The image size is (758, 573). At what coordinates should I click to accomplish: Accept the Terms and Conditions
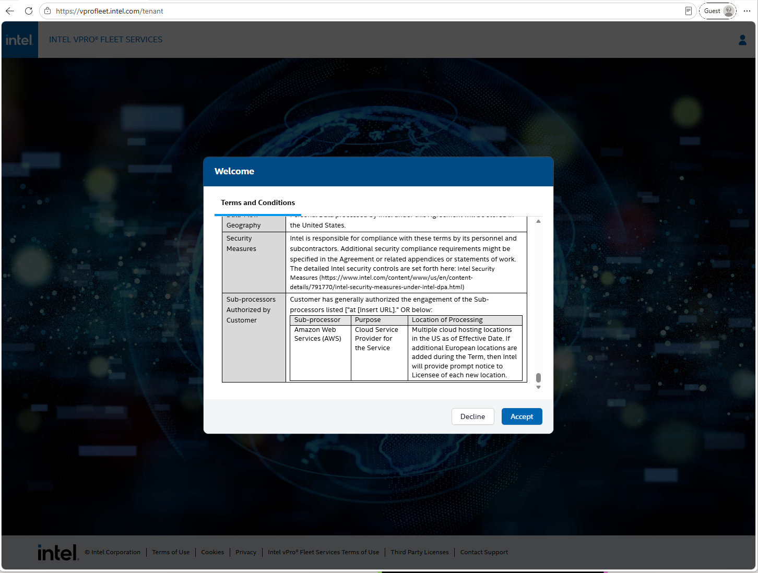click(522, 416)
